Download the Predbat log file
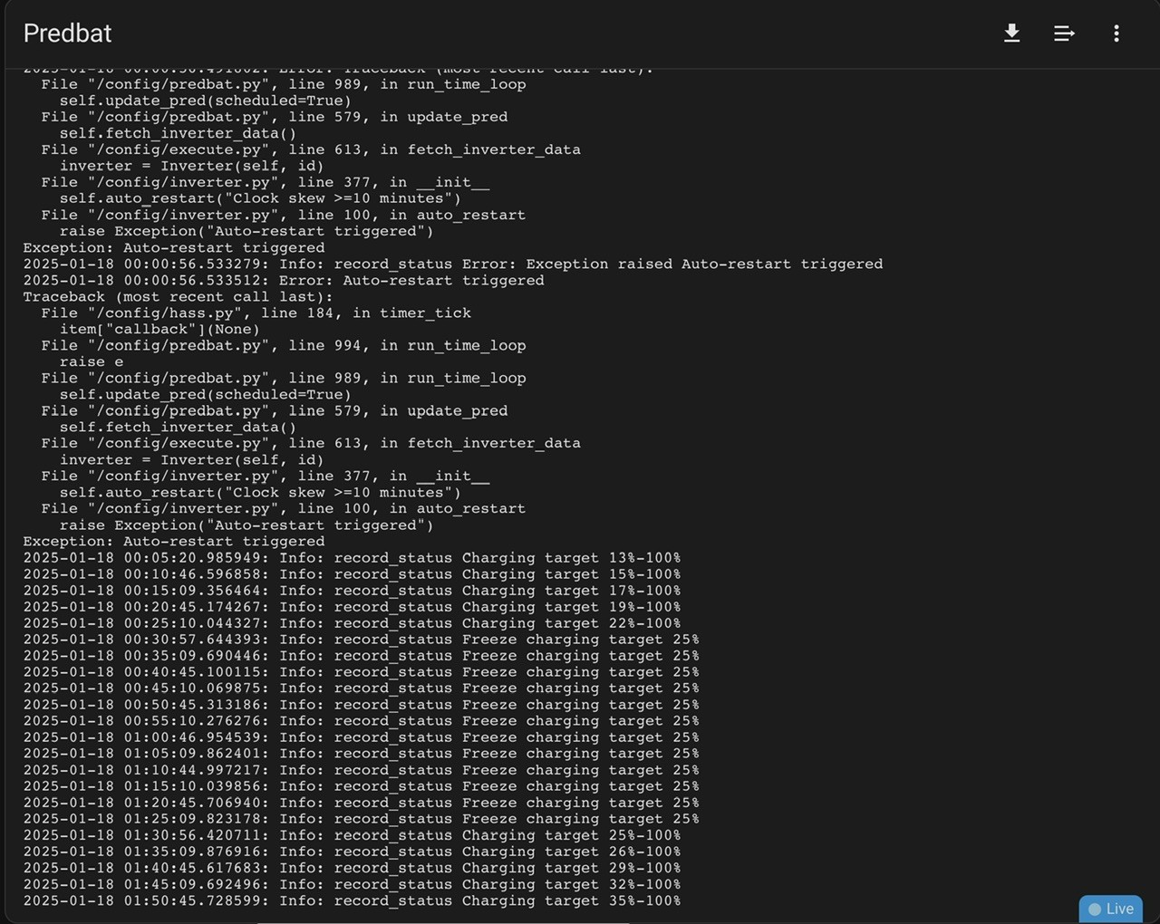This screenshot has width=1160, height=924. (1012, 34)
